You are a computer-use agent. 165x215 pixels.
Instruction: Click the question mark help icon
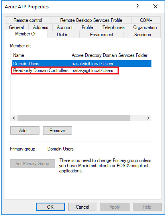point(137,6)
